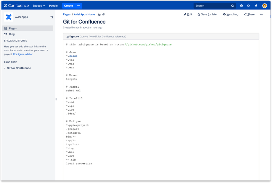Click the Configure sidebar link

[23, 54]
